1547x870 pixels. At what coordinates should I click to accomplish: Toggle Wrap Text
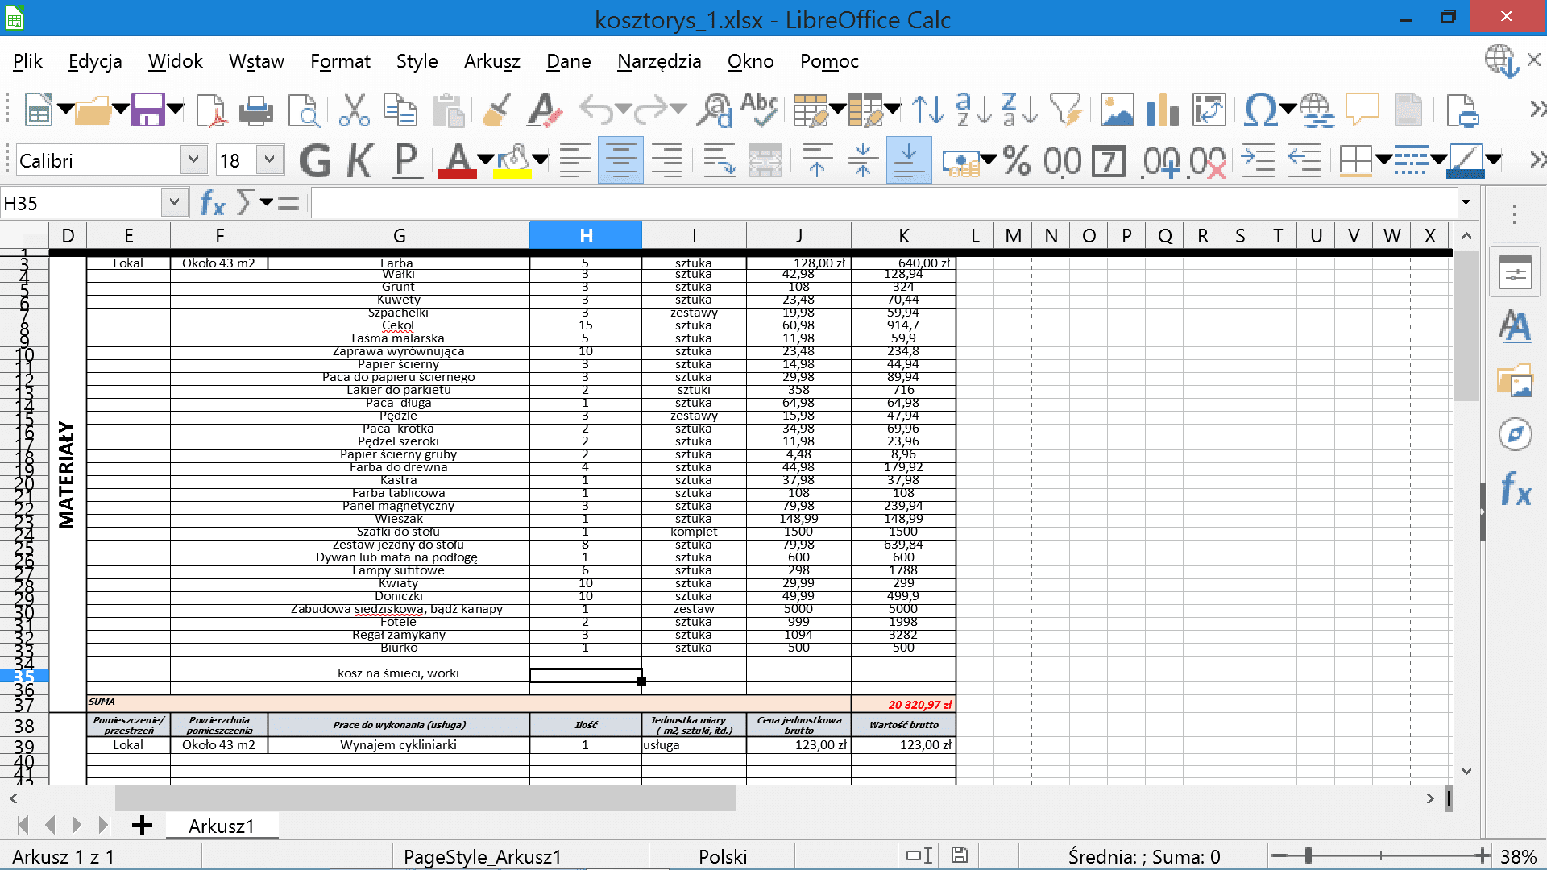(719, 161)
